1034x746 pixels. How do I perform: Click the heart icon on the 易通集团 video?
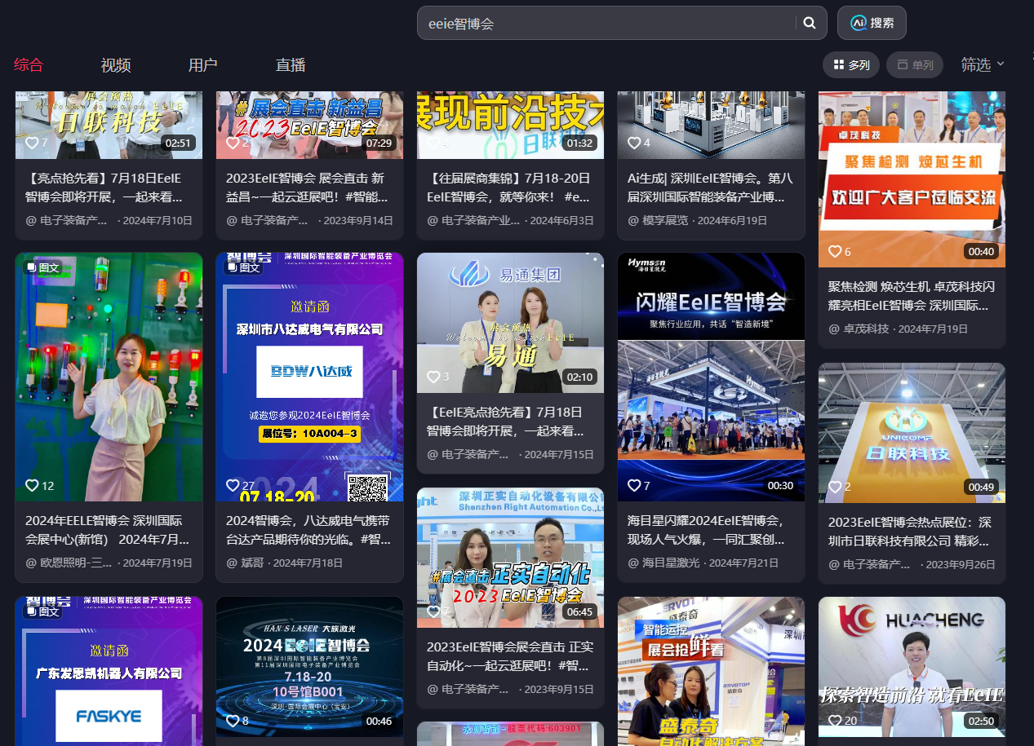tap(433, 377)
